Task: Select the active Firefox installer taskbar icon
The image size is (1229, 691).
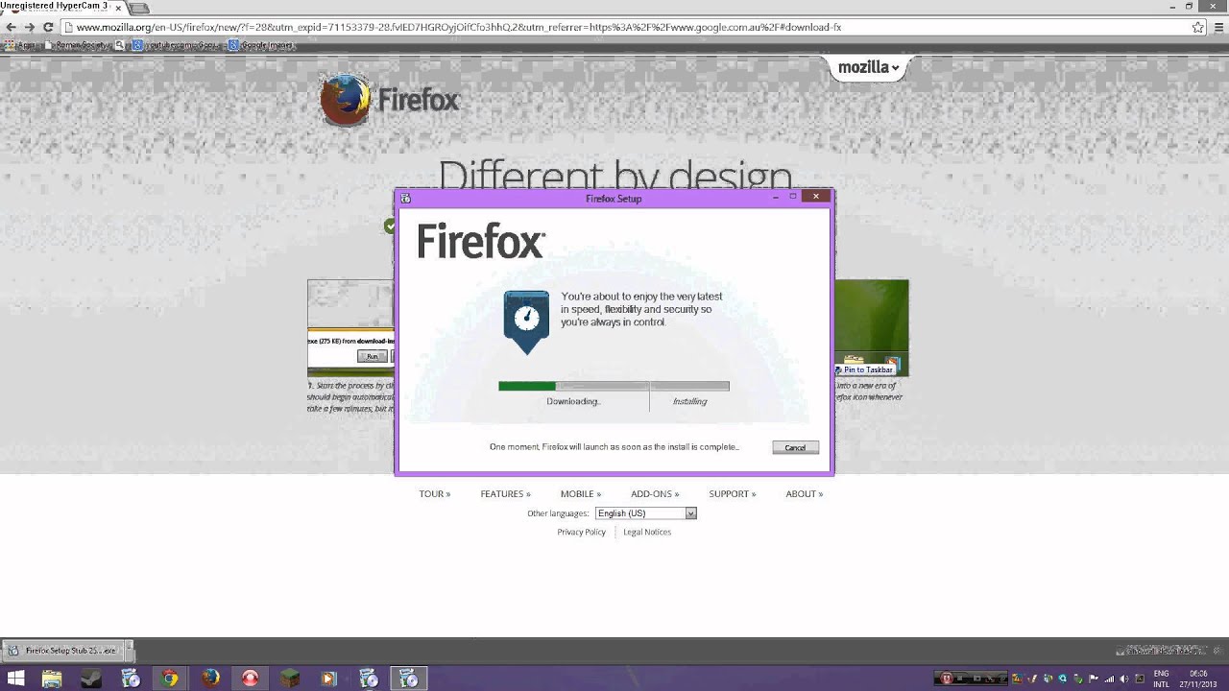Action: pyautogui.click(x=408, y=679)
